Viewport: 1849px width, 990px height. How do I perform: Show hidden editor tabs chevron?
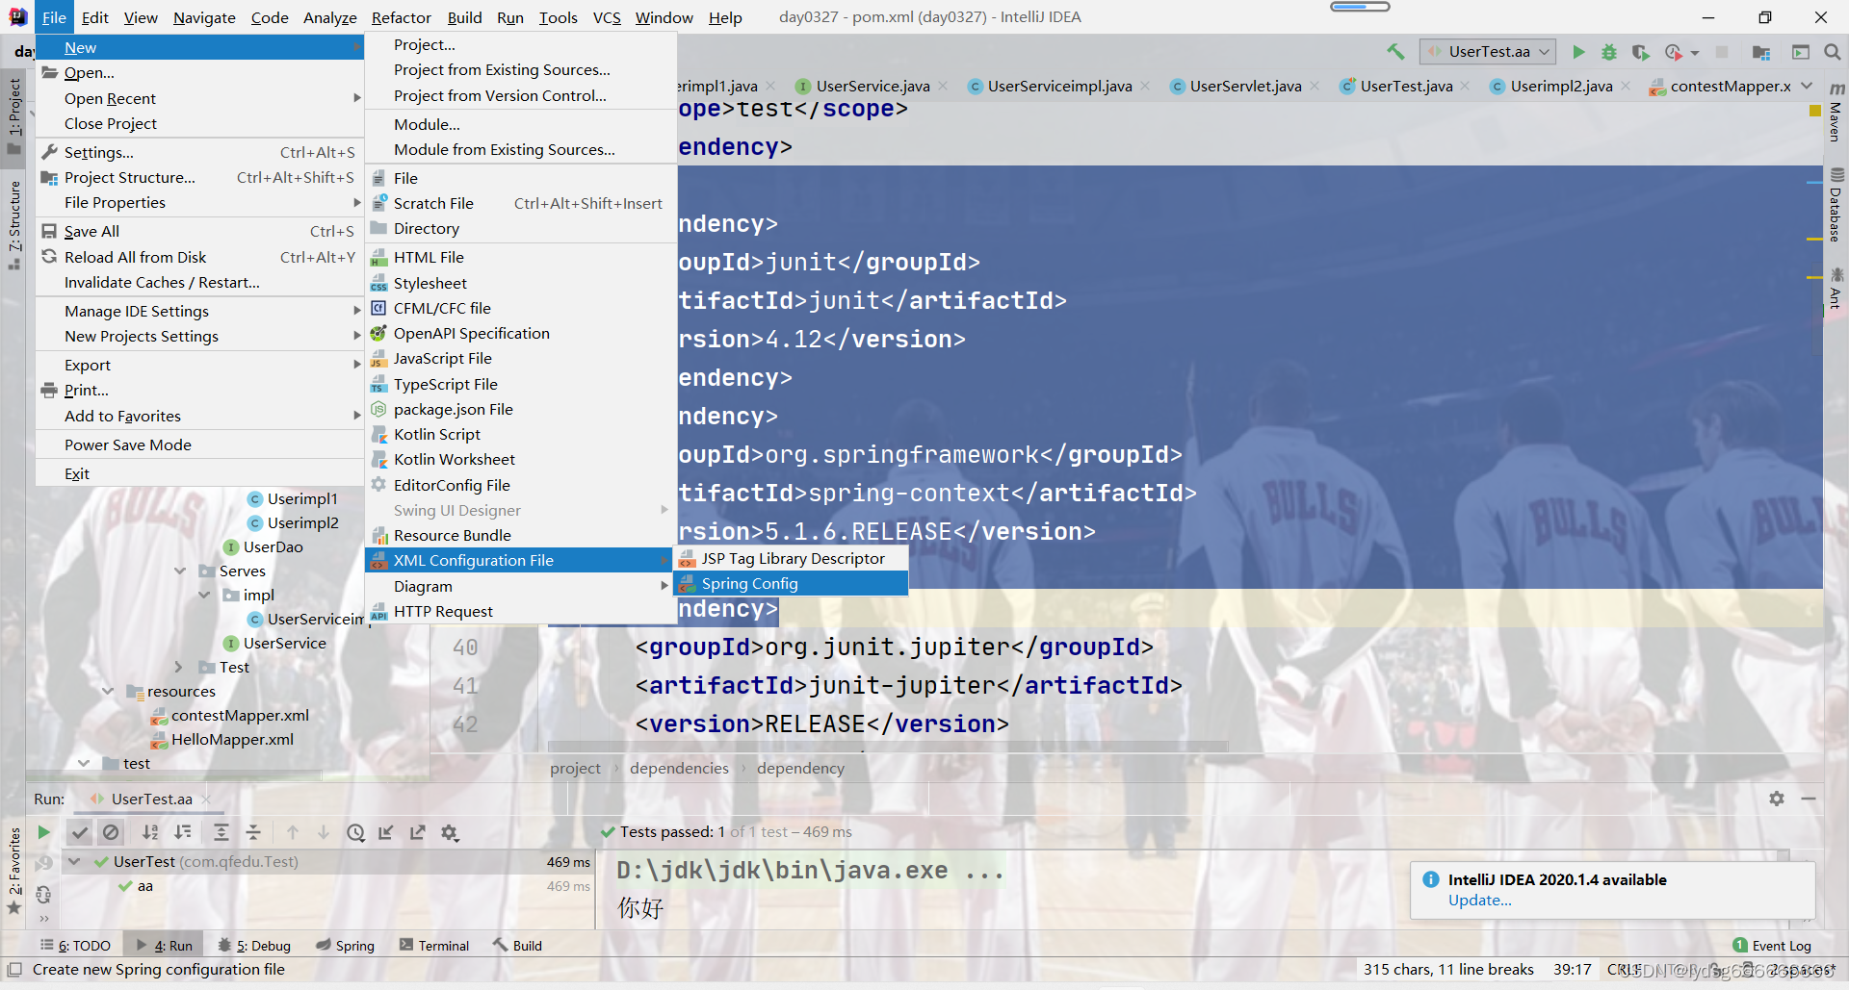pyautogui.click(x=1807, y=86)
